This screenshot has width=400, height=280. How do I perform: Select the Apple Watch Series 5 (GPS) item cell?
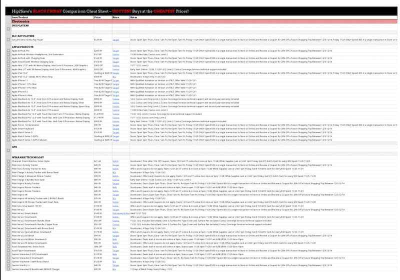52,136
